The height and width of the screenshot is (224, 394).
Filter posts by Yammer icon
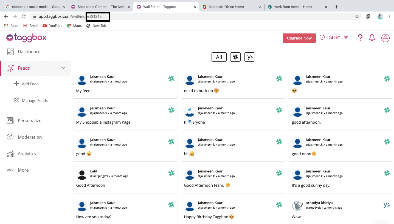pos(249,57)
